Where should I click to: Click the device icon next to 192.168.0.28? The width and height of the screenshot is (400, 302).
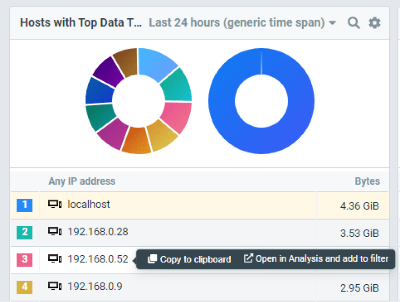pyautogui.click(x=55, y=232)
